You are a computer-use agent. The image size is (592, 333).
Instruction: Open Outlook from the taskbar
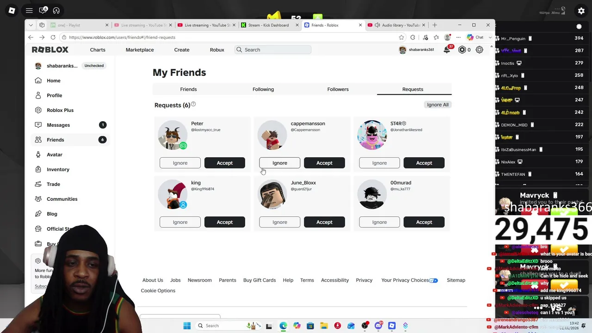[x=351, y=326]
